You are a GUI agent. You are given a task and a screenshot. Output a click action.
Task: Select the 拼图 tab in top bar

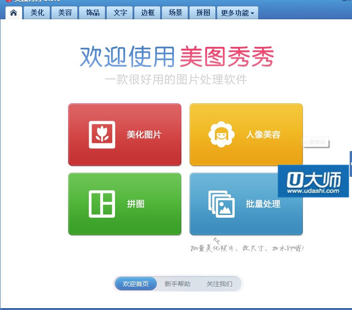pos(203,13)
